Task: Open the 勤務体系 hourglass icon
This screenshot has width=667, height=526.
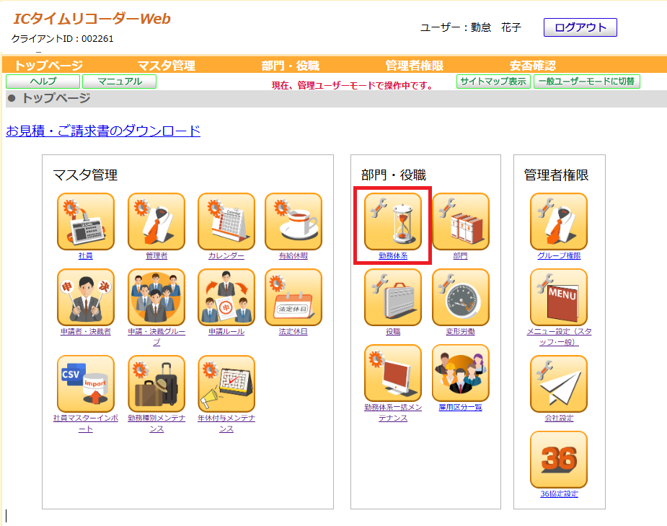Action: (392, 222)
